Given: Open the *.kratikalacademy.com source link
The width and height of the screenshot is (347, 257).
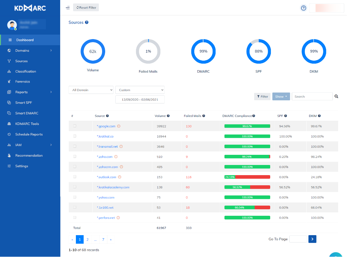Looking at the screenshot, I should [113, 187].
